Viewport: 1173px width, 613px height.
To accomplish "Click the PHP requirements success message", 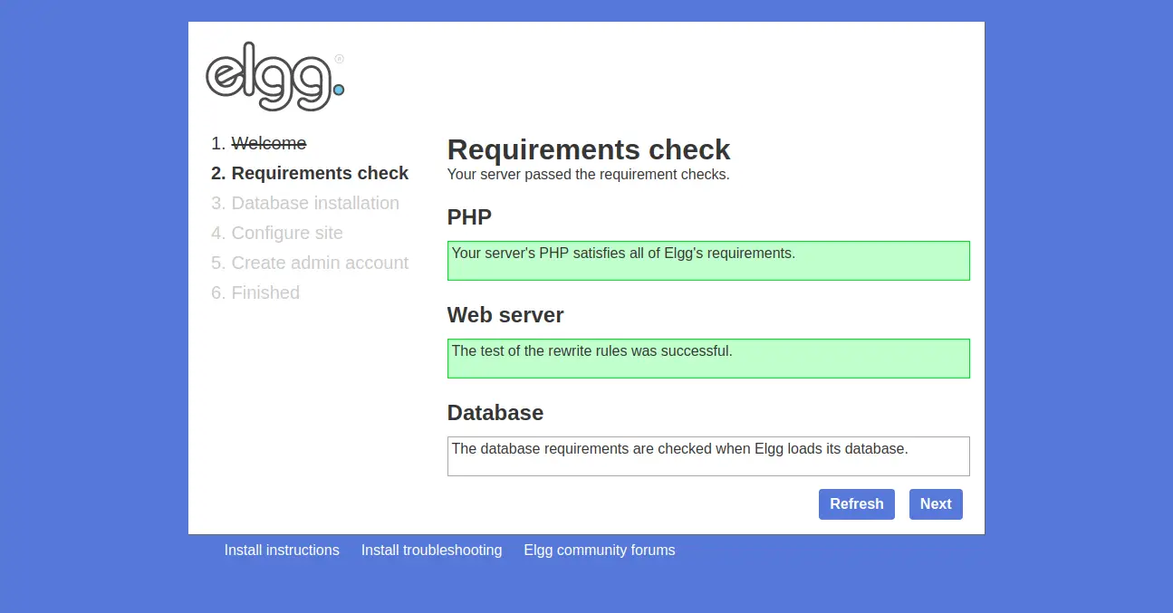I will 708,261.
